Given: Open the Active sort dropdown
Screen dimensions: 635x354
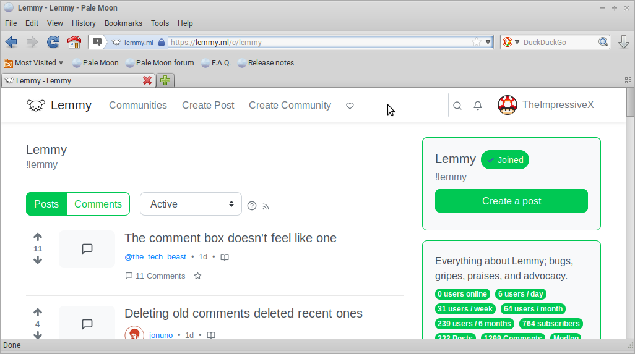Looking at the screenshot, I should (191, 204).
